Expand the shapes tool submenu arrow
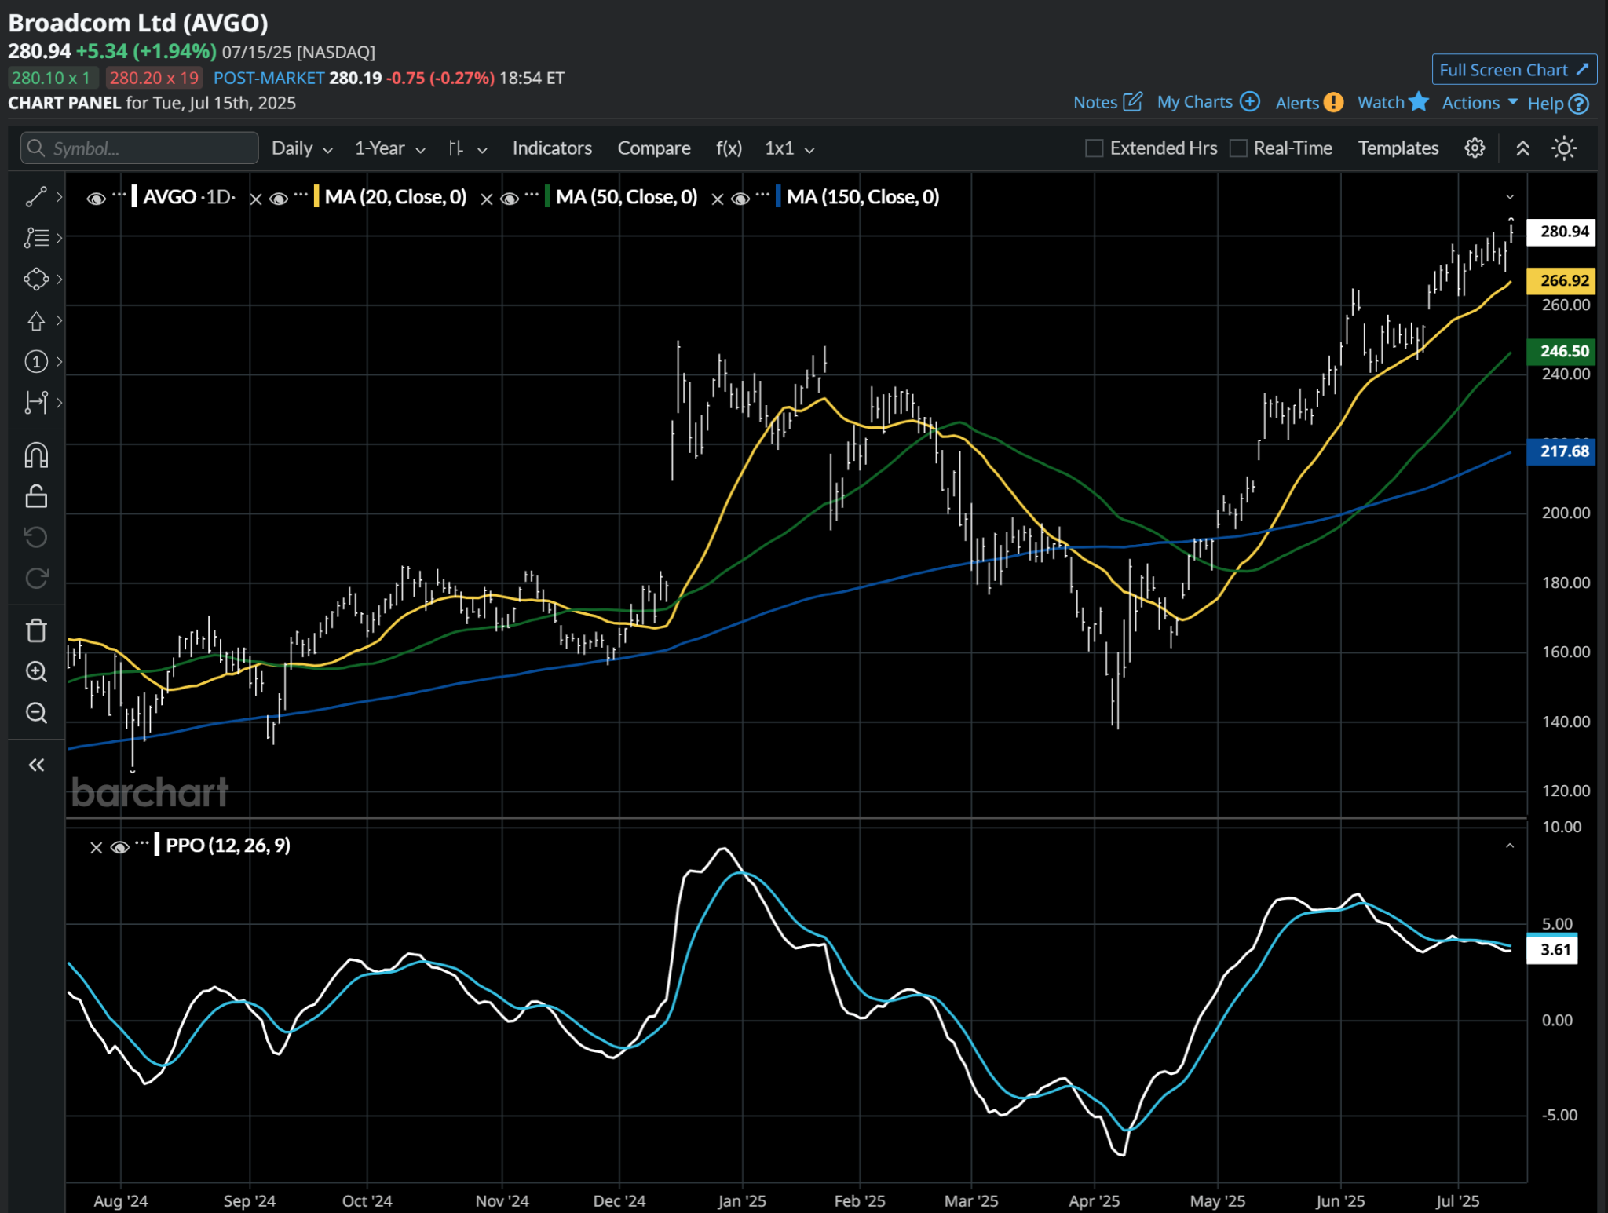Screen dimensions: 1608x1213 [59, 280]
